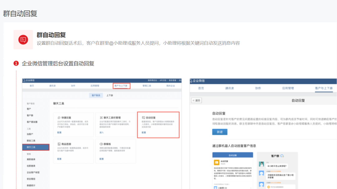
Task: Click the 群模板 card icon
Action: click(101, 144)
